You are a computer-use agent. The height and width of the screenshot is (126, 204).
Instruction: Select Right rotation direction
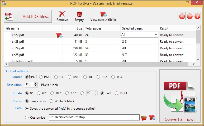coord(117,93)
